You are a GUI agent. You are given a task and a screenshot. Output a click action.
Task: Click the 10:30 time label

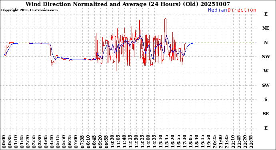(112, 142)
